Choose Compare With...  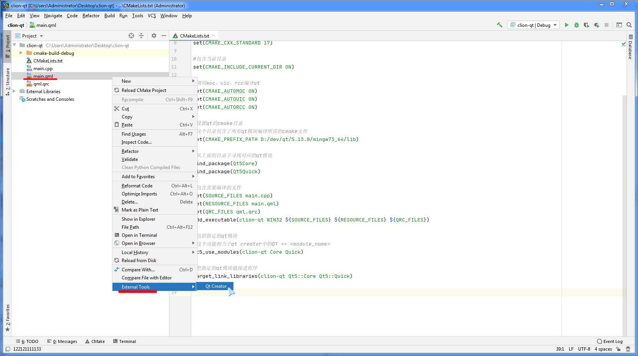pos(154,270)
